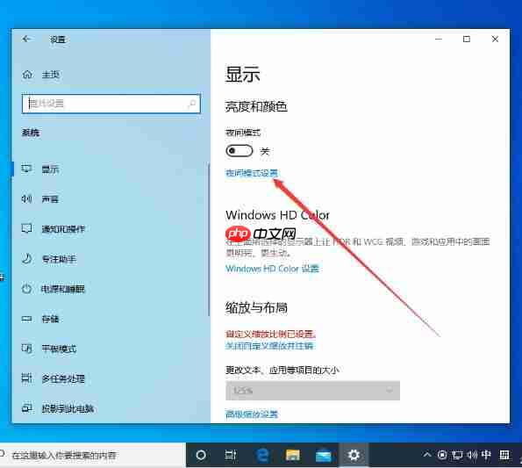Open the 平板模式 settings page
This screenshot has height=468, width=522.
pos(59,349)
